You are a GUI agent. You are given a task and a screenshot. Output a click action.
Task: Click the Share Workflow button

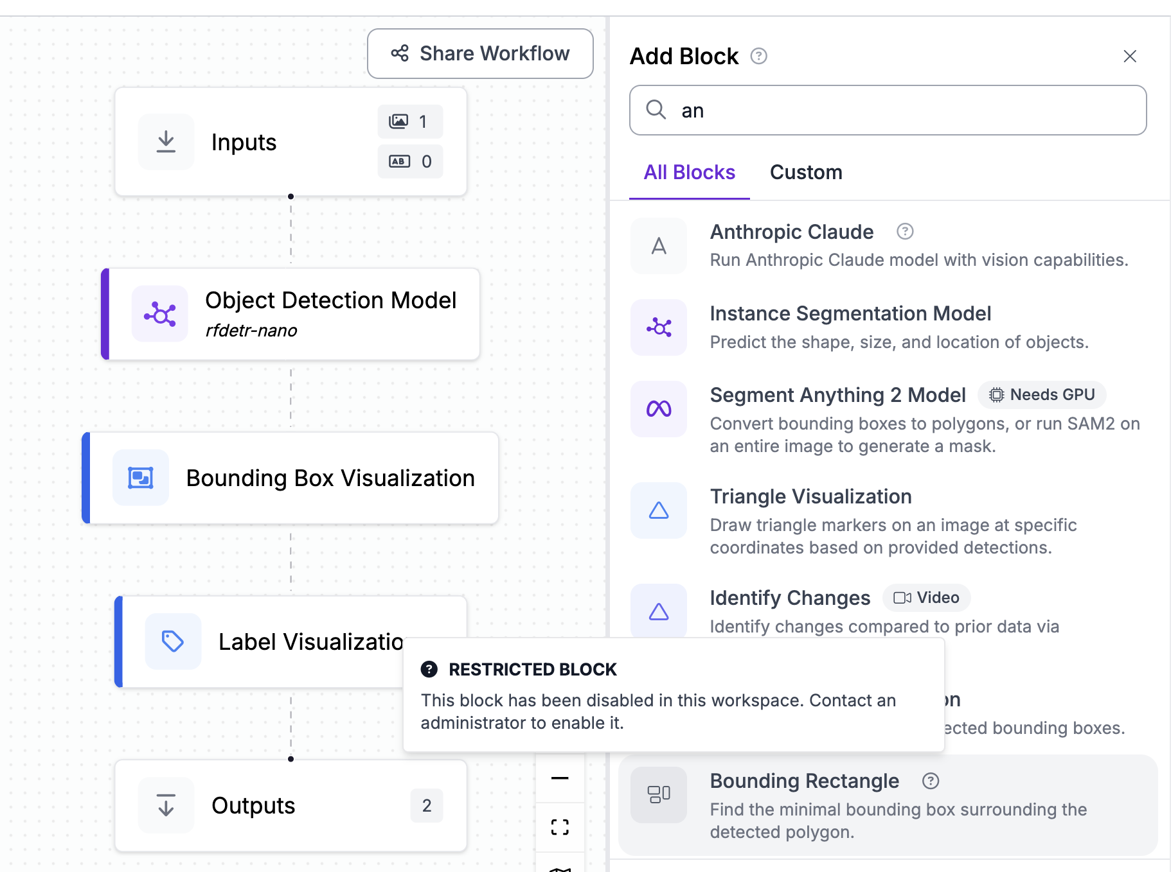(x=480, y=53)
